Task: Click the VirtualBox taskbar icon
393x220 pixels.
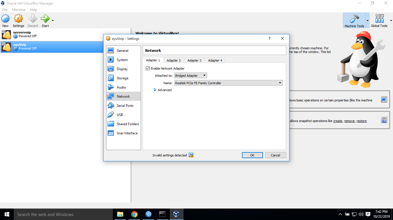Action: pyautogui.click(x=176, y=214)
